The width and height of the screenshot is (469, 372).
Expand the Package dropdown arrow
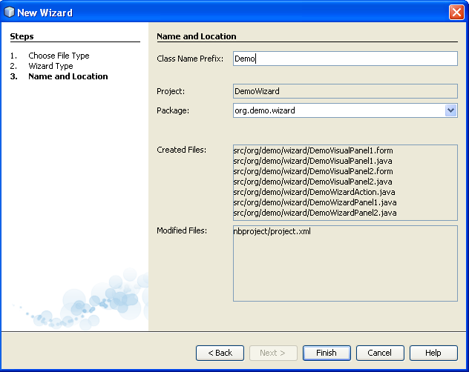(x=450, y=110)
